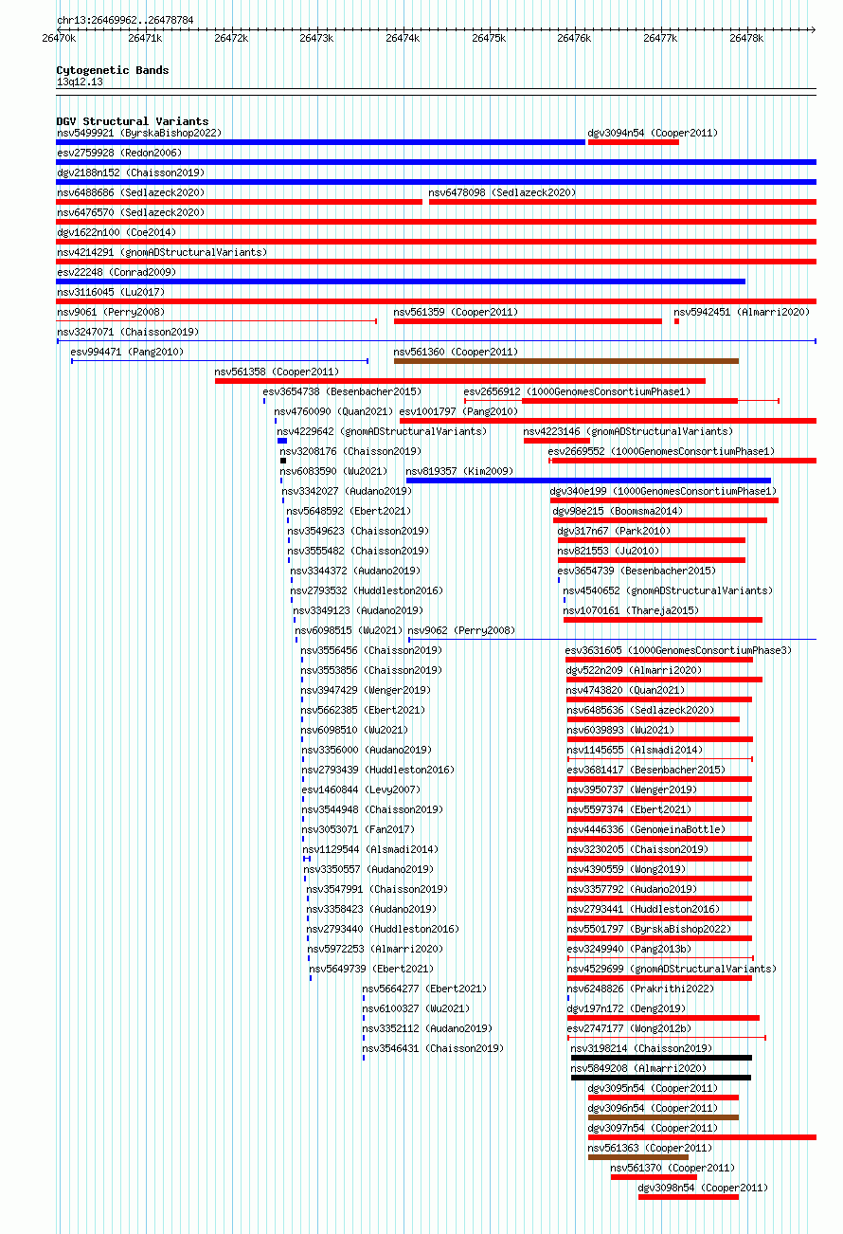Click the black nsv3198214 (Chaisson2019) bar
Screen dimensions: 843x1234
(661, 1058)
